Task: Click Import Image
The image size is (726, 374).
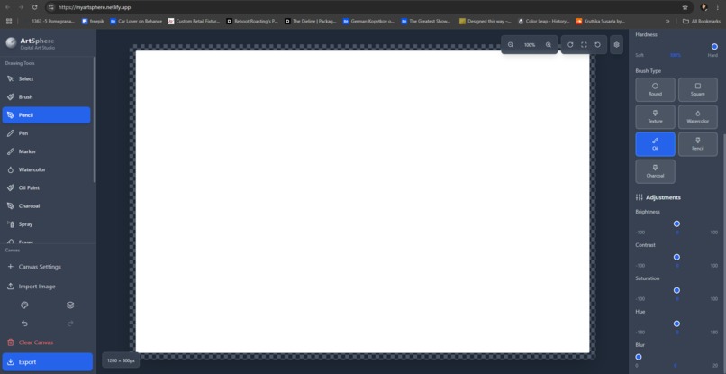Action: coord(47,287)
